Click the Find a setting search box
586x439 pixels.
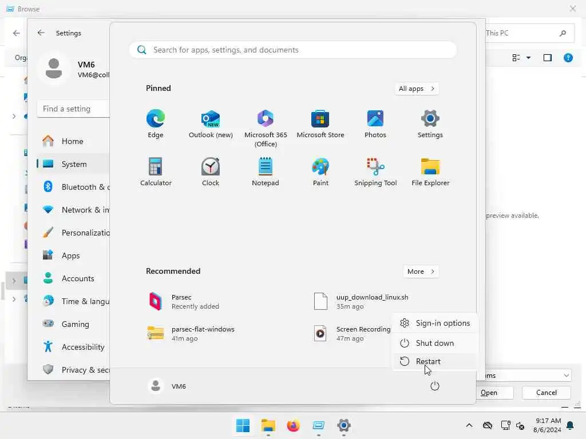[73, 109]
